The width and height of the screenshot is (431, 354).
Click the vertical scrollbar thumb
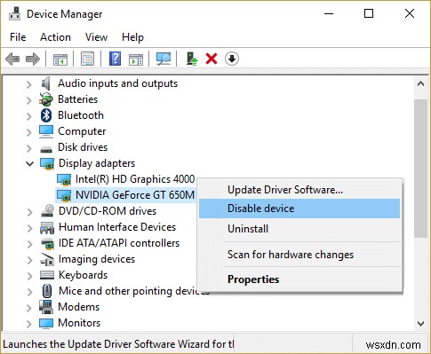[420, 169]
